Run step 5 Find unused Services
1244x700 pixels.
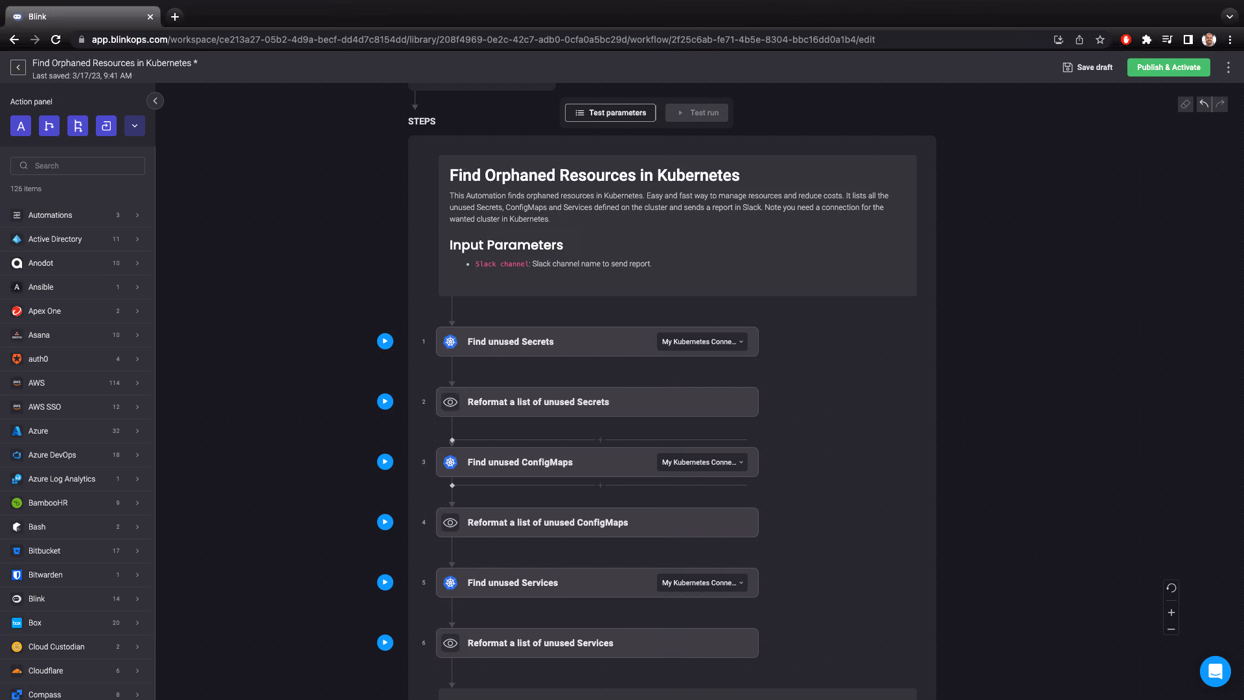pyautogui.click(x=385, y=583)
